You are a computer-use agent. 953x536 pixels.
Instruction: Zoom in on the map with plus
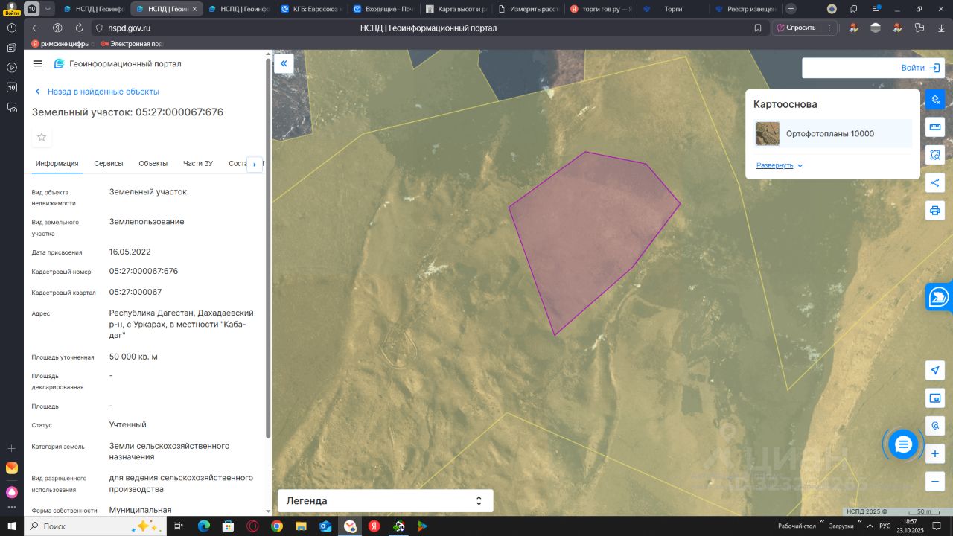click(935, 453)
